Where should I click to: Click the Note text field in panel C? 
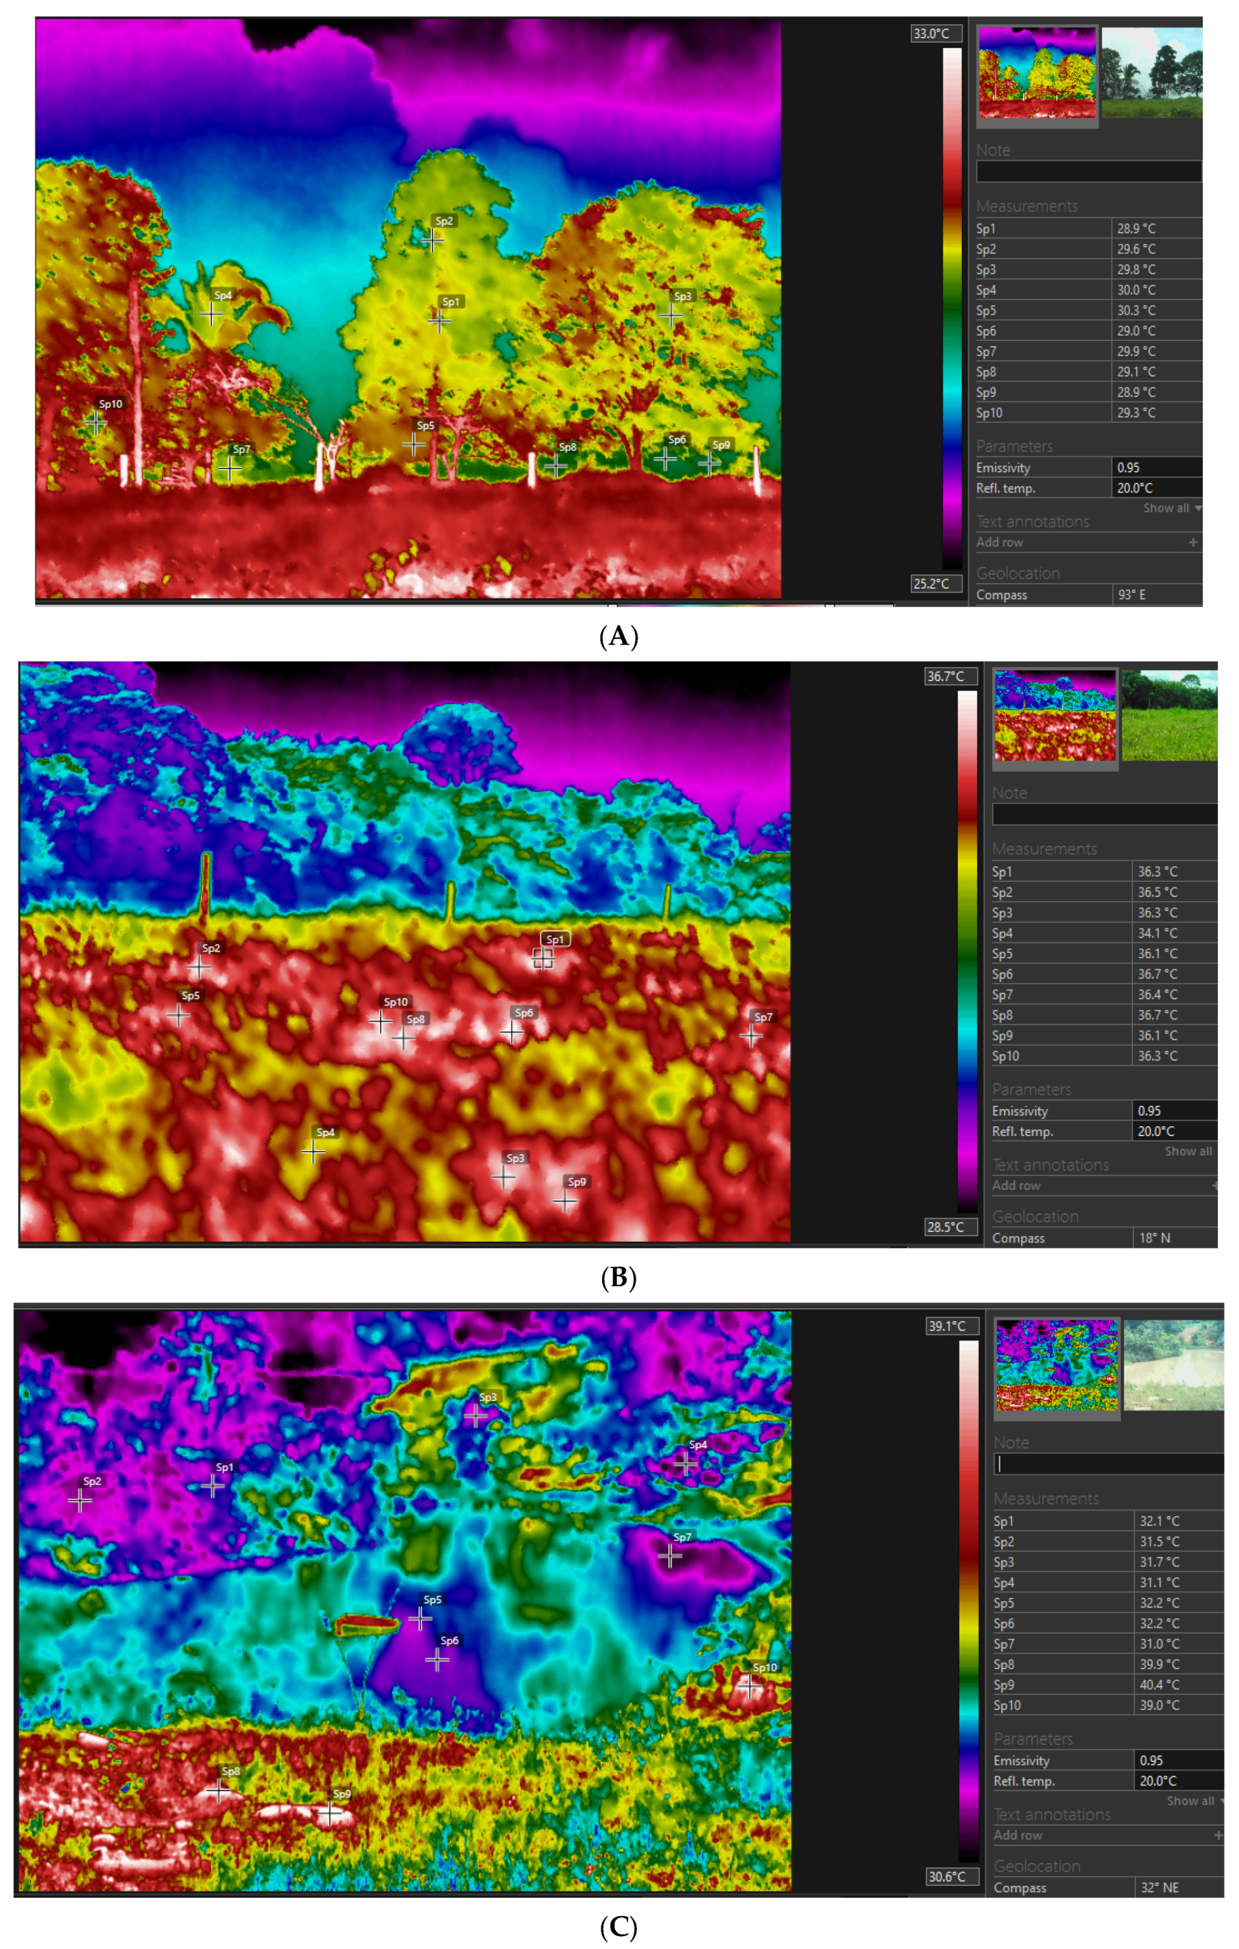(x=1108, y=1464)
